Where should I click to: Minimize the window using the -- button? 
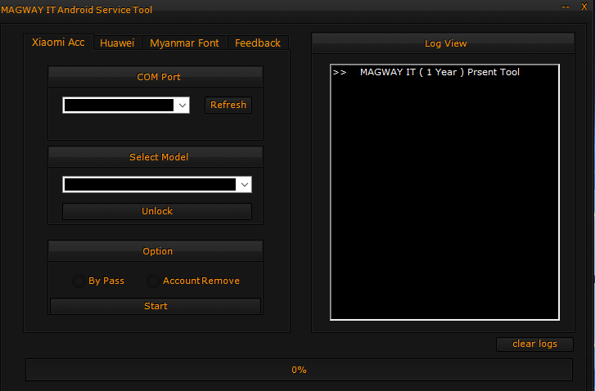[x=566, y=7]
